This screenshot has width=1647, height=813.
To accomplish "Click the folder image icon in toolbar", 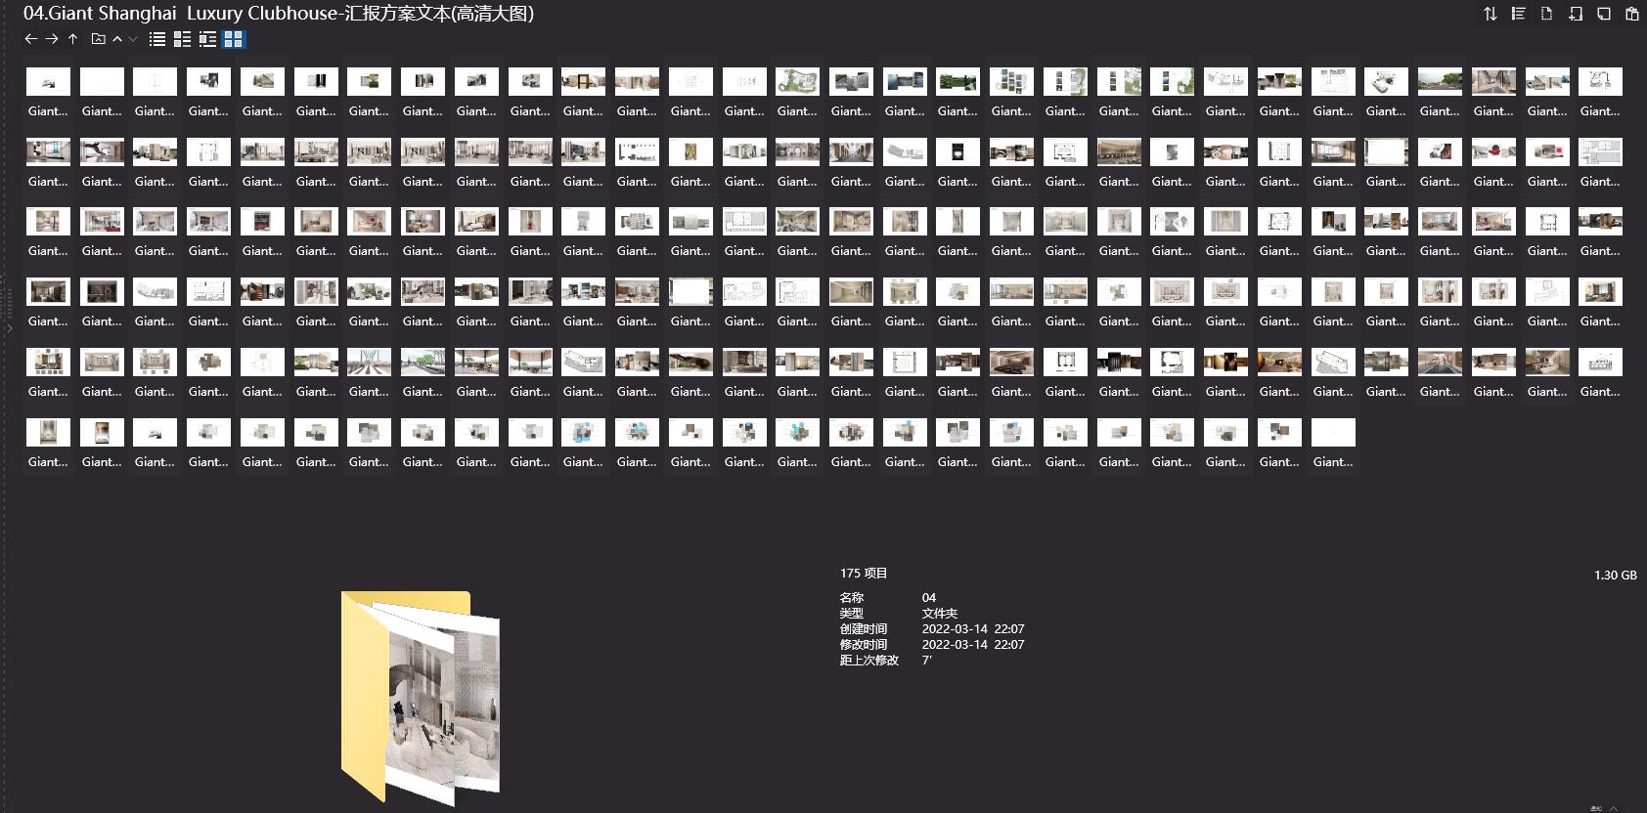I will tap(98, 39).
